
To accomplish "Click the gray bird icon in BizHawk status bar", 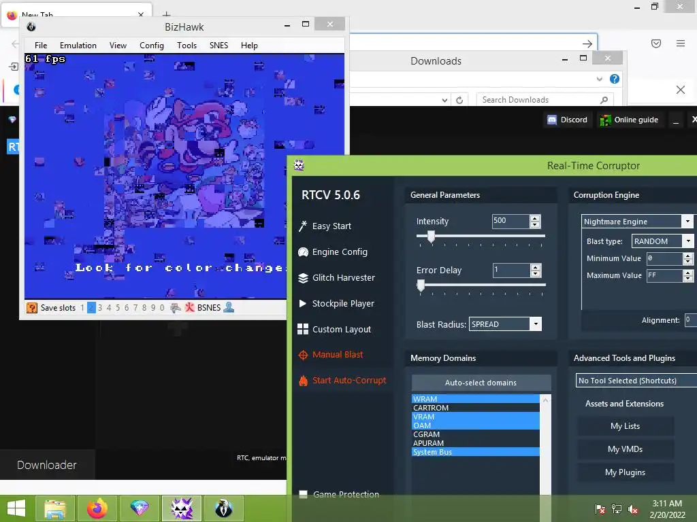I will 176,308.
